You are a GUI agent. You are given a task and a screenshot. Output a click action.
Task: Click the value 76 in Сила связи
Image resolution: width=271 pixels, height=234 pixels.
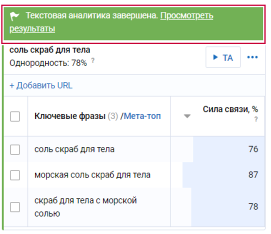tap(253, 149)
